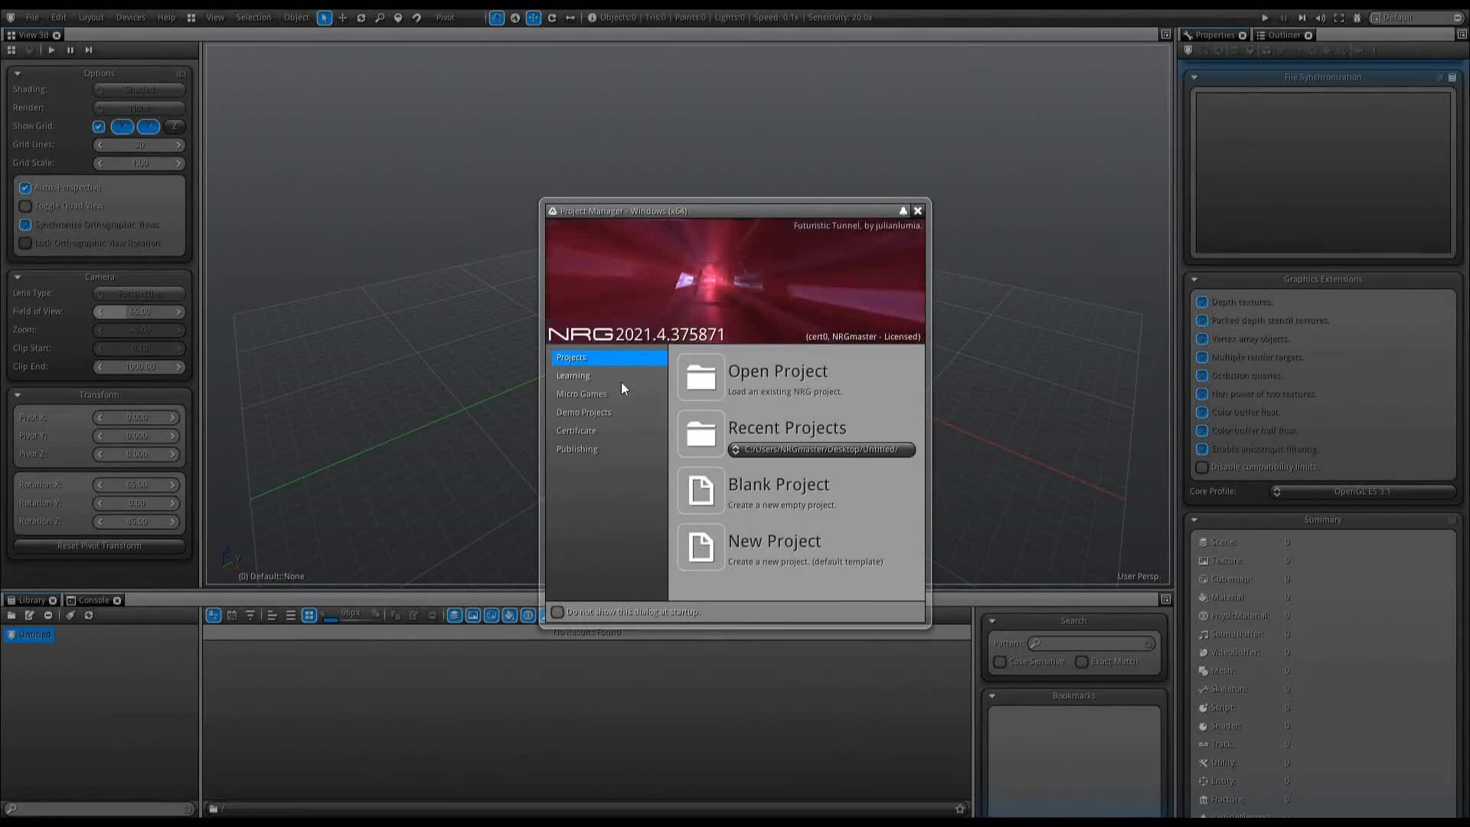Collapse the Camera panel section

pyautogui.click(x=17, y=277)
